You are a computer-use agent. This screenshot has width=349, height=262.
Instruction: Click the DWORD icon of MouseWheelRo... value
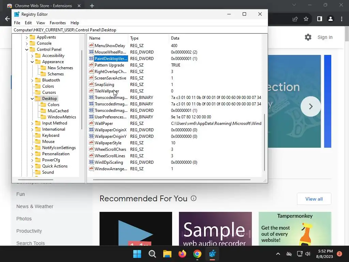point(91,52)
